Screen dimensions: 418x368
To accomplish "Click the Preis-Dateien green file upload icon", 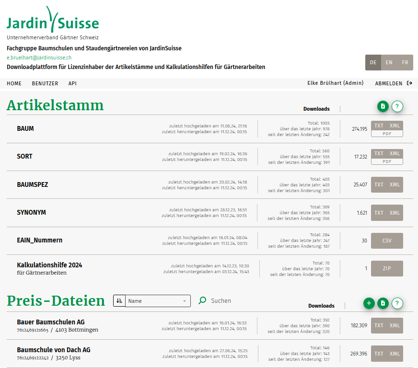I will 383,303.
